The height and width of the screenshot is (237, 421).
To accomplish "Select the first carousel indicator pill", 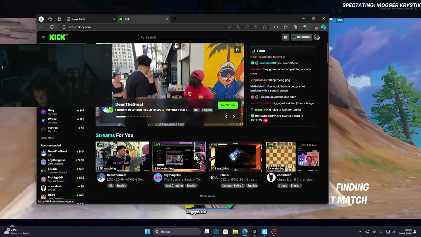I will point(121,117).
